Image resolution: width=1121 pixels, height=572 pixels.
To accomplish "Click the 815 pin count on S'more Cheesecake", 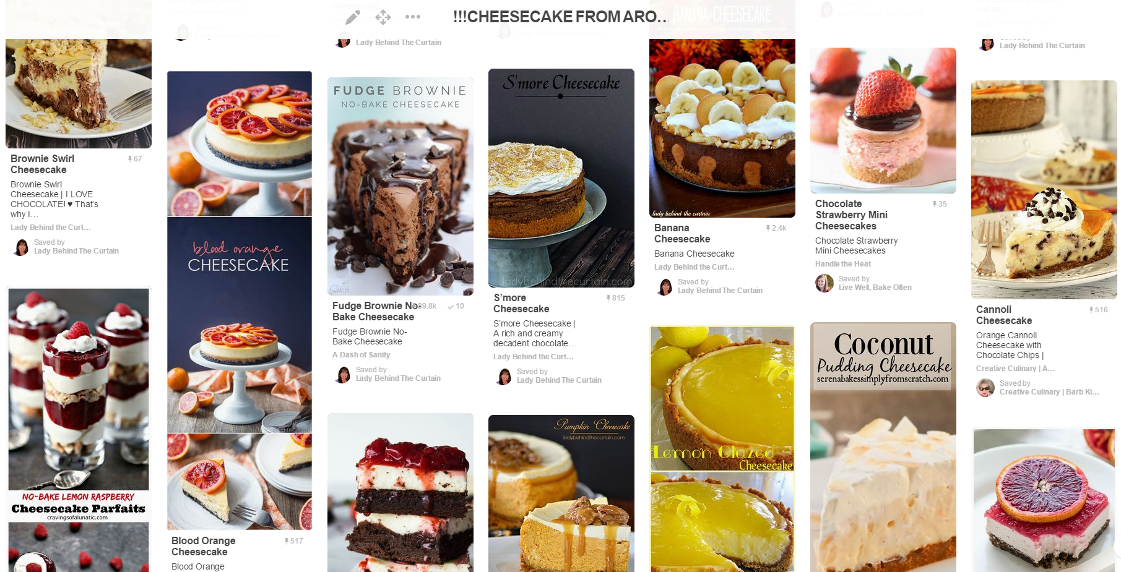I will pyautogui.click(x=615, y=298).
